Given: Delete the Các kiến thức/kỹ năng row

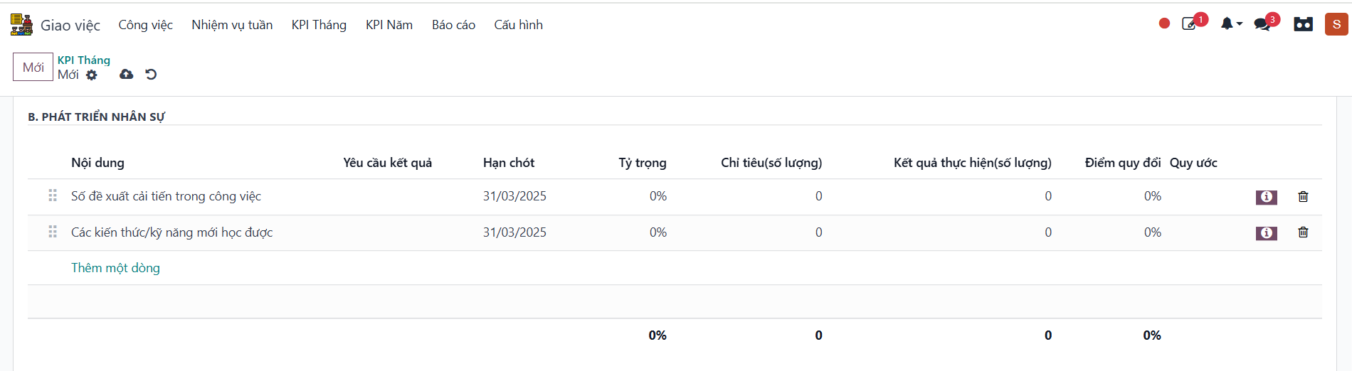Looking at the screenshot, I should click(1303, 232).
